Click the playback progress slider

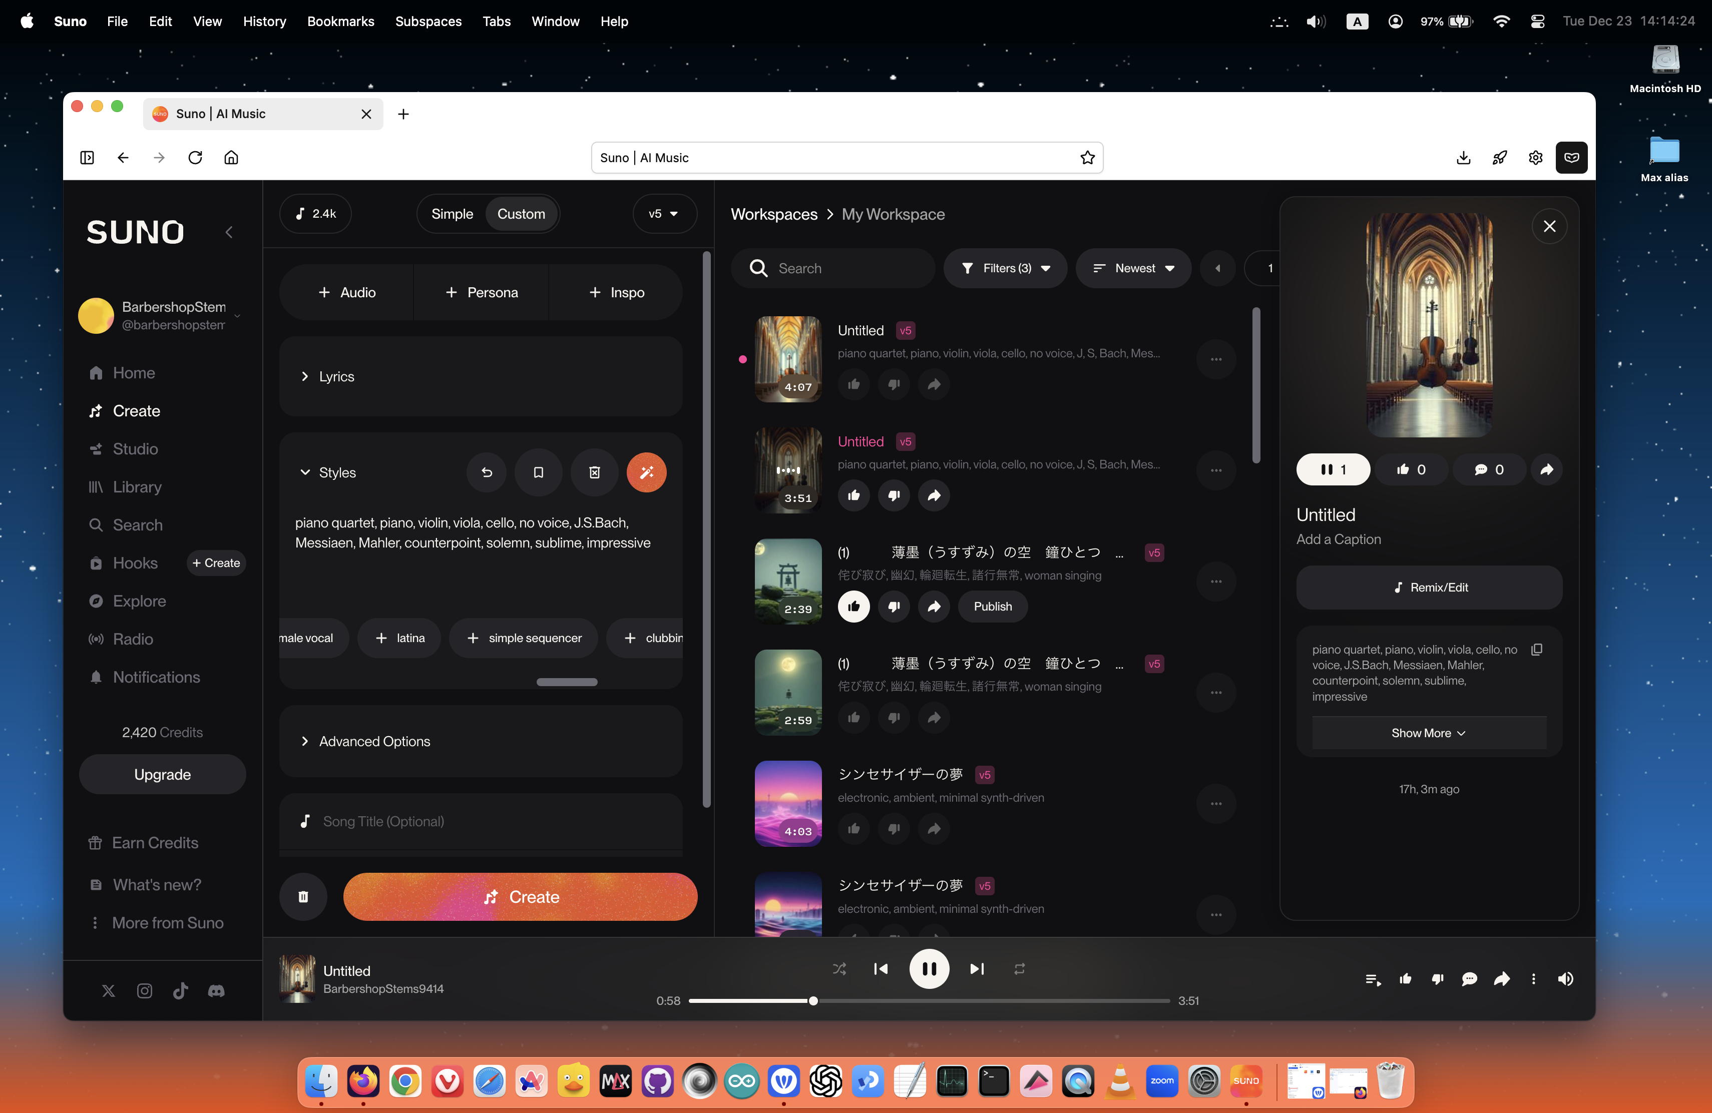[x=928, y=1001]
